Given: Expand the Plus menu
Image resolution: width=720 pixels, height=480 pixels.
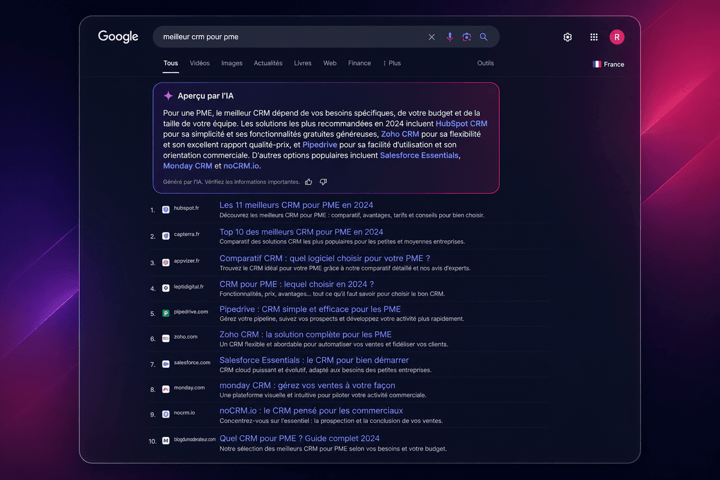Looking at the screenshot, I should coord(392,63).
